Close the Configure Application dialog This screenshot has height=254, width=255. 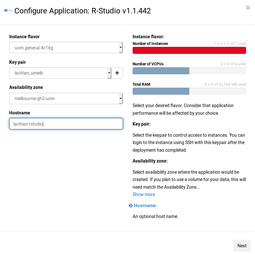click(x=248, y=8)
